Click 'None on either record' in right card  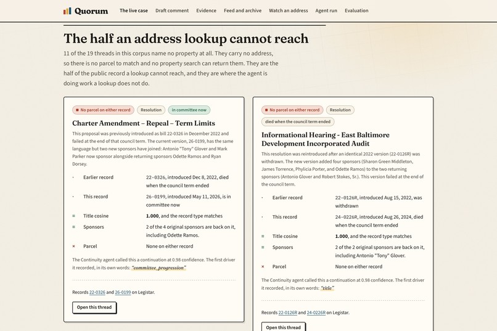pos(359,266)
